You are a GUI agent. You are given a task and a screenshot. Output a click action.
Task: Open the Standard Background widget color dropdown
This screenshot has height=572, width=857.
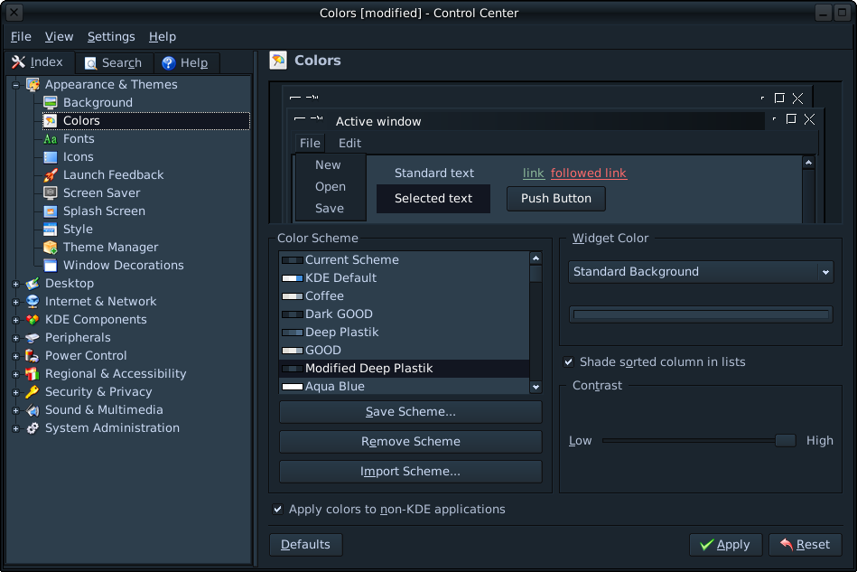click(701, 272)
